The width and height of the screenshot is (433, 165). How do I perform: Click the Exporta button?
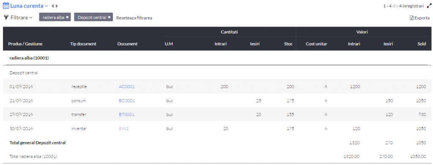click(x=420, y=18)
